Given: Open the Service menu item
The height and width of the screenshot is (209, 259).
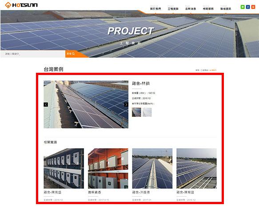Looking at the screenshot, I should pyautogui.click(x=208, y=8).
